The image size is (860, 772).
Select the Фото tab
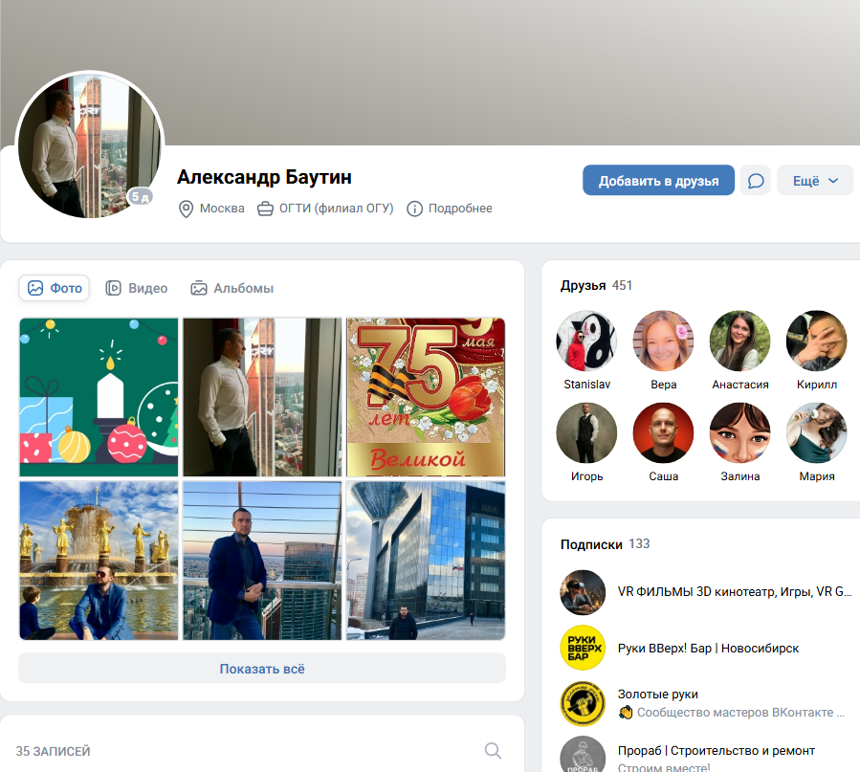click(55, 288)
